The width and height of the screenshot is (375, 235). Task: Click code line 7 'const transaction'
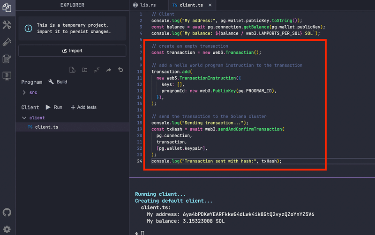tap(206, 52)
